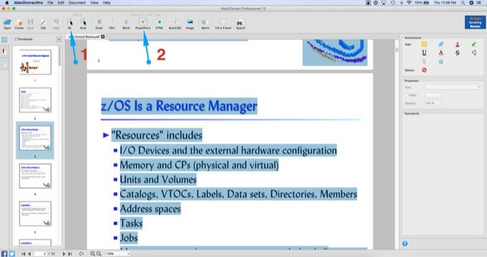The width and height of the screenshot is (487, 257).
Task: Add a sticky note annotation
Action: (x=424, y=44)
